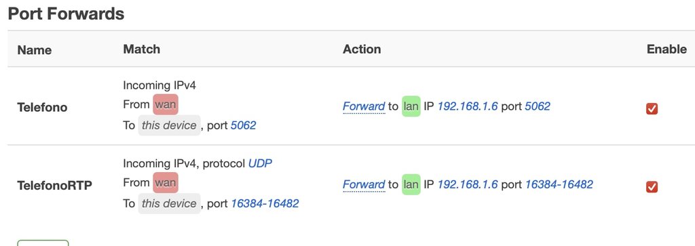The height and width of the screenshot is (246, 695).
Task: Select the red wan badge for TelefonoRTP
Action: click(x=166, y=182)
